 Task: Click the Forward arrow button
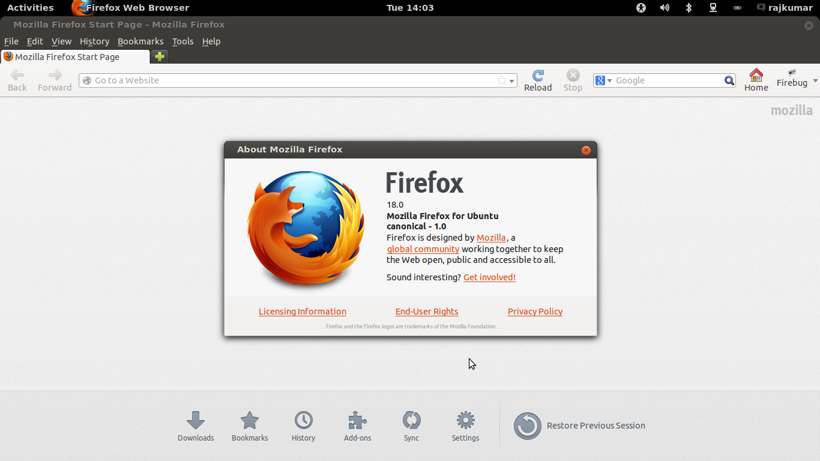tap(55, 80)
